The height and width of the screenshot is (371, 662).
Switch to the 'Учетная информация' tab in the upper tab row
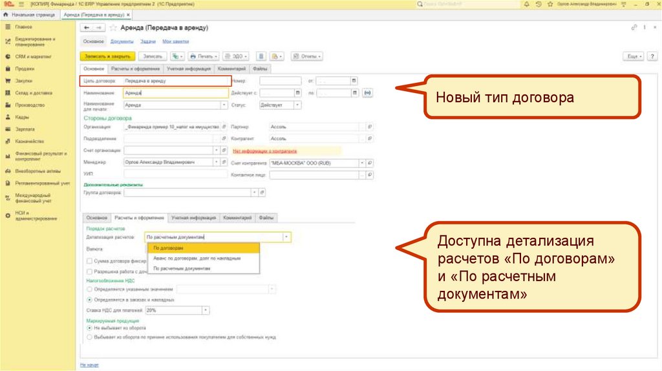coord(188,69)
